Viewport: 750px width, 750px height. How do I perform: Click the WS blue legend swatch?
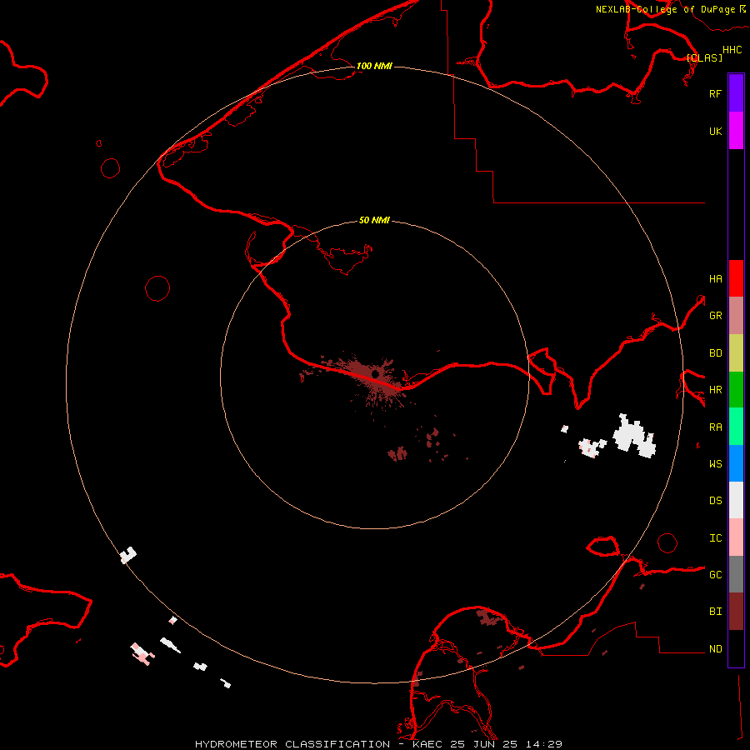tap(736, 463)
